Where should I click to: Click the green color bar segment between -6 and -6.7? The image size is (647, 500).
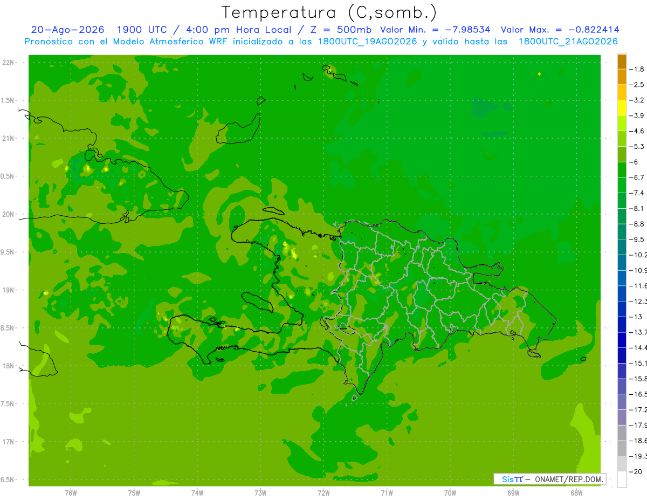click(622, 169)
